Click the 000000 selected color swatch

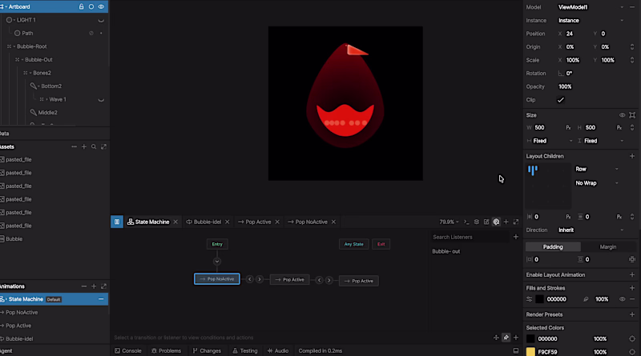coord(530,338)
